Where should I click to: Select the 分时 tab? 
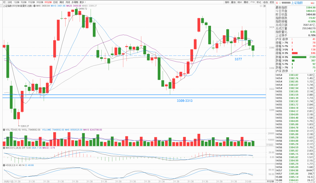click(x=10, y=2)
